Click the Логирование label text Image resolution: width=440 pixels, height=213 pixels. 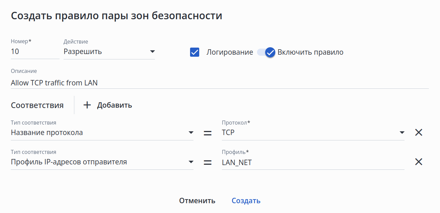click(x=230, y=52)
